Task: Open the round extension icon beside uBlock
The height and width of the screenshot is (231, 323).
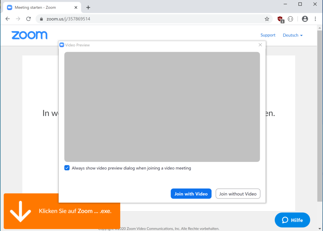Action: (x=291, y=19)
